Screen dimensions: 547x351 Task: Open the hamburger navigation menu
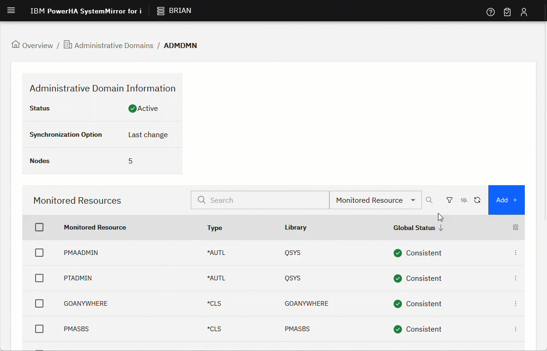coord(11,11)
